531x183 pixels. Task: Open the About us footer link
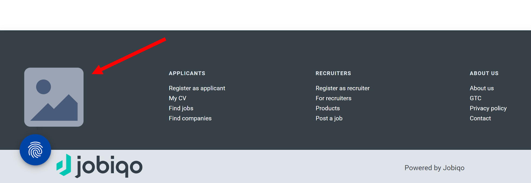point(482,88)
